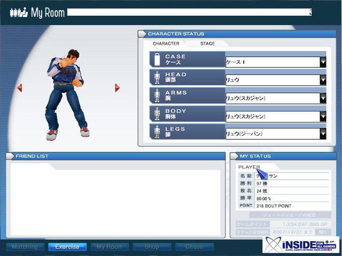Screen dimensions: 342x256
Task: Open the Clique button
Action: [195, 247]
